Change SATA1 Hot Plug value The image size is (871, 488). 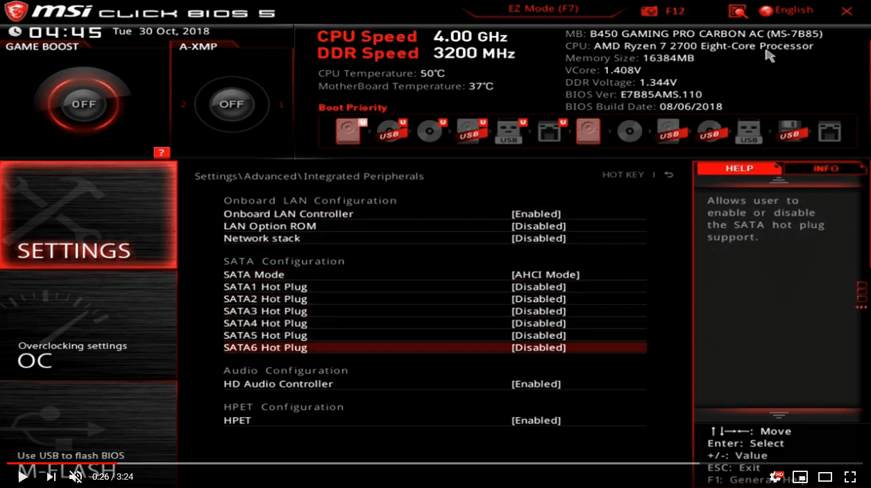(539, 287)
